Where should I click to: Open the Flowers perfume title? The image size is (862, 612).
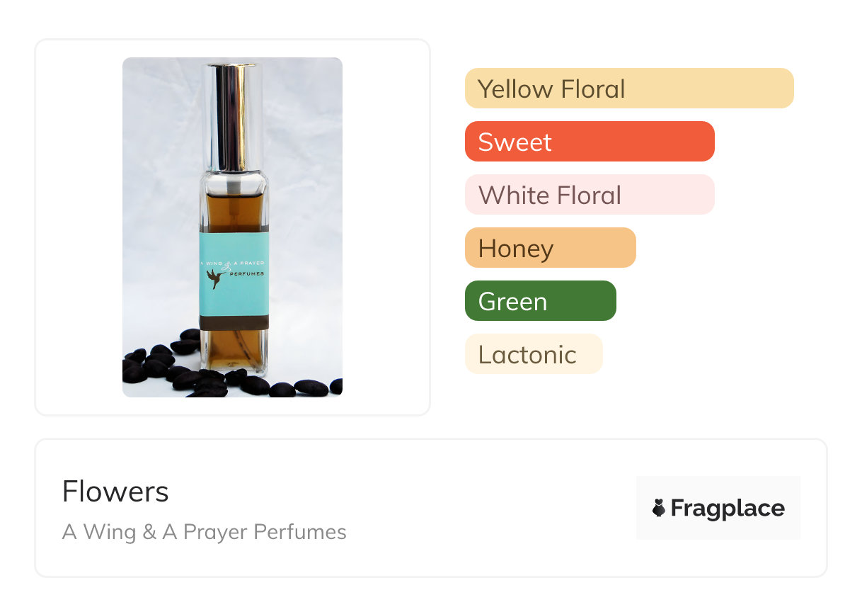[115, 492]
